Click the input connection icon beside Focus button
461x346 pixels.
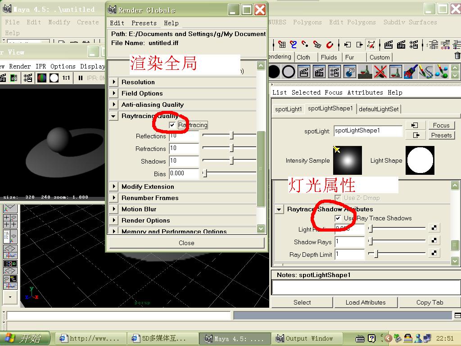pos(416,125)
